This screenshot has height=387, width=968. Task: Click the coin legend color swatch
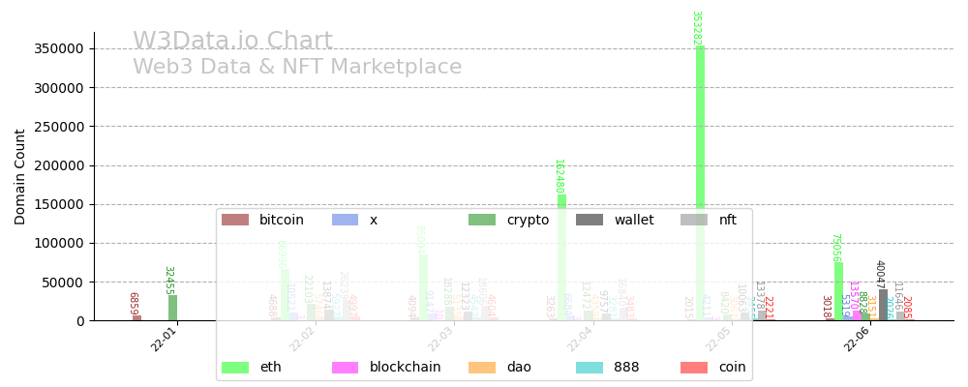pyautogui.click(x=695, y=368)
